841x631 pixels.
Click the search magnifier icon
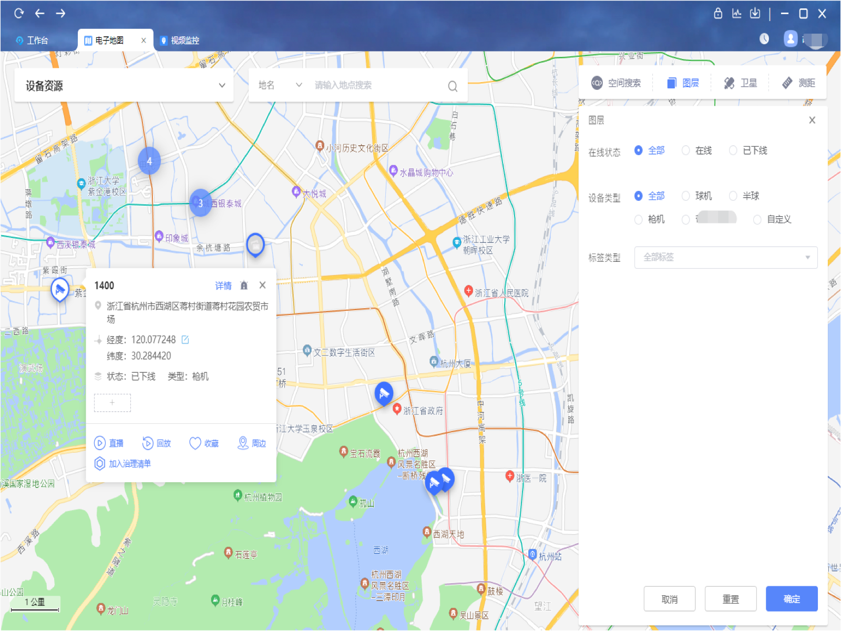click(453, 86)
